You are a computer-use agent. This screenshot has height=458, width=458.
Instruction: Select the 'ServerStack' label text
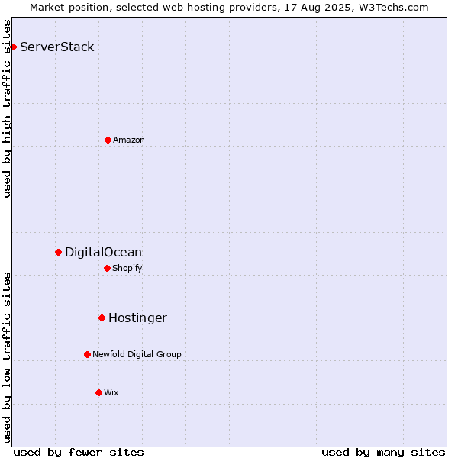[x=57, y=47]
